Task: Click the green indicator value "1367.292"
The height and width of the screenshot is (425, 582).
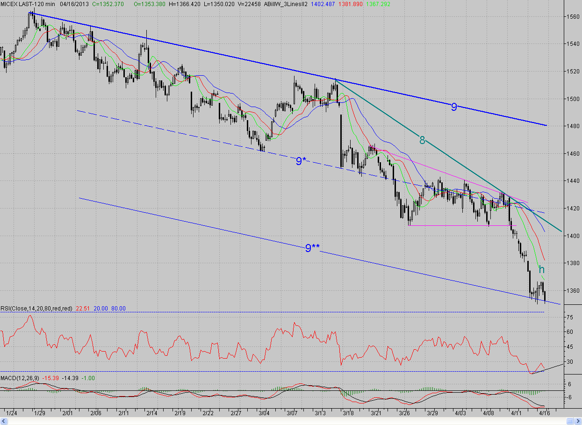Action: 378,4
